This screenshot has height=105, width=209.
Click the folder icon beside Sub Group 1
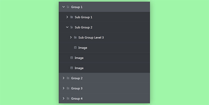click(71, 17)
